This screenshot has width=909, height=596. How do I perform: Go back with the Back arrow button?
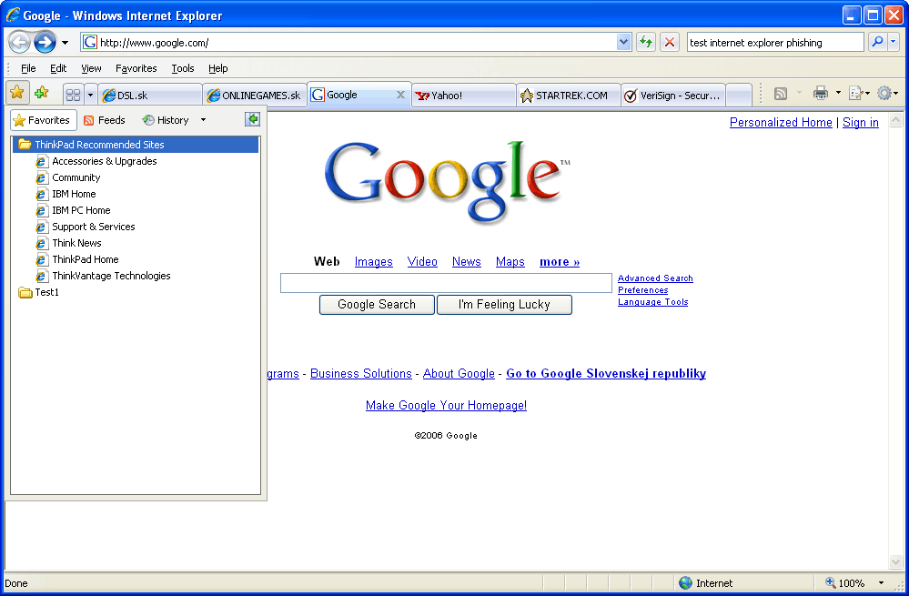(x=19, y=43)
